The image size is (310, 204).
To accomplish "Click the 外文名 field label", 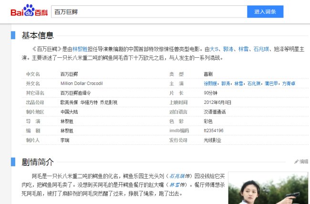I will [x=33, y=83].
